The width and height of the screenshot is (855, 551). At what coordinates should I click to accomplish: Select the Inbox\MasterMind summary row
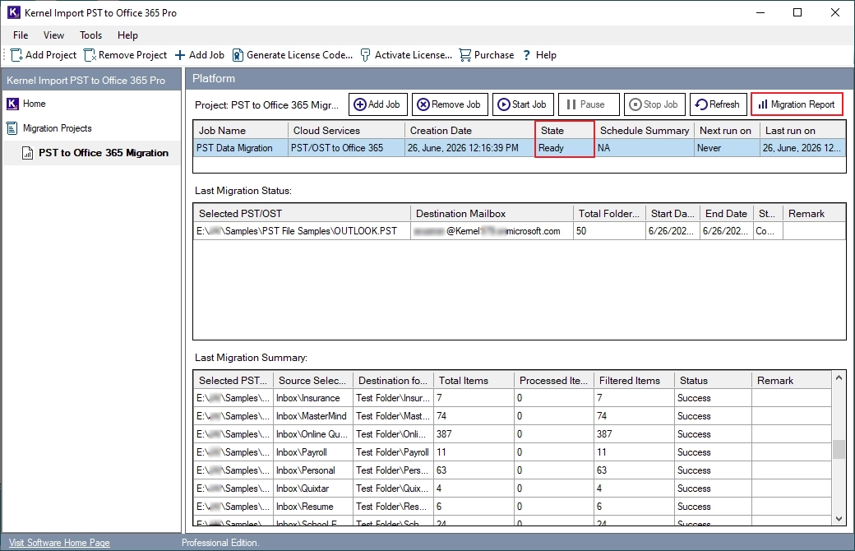512,415
